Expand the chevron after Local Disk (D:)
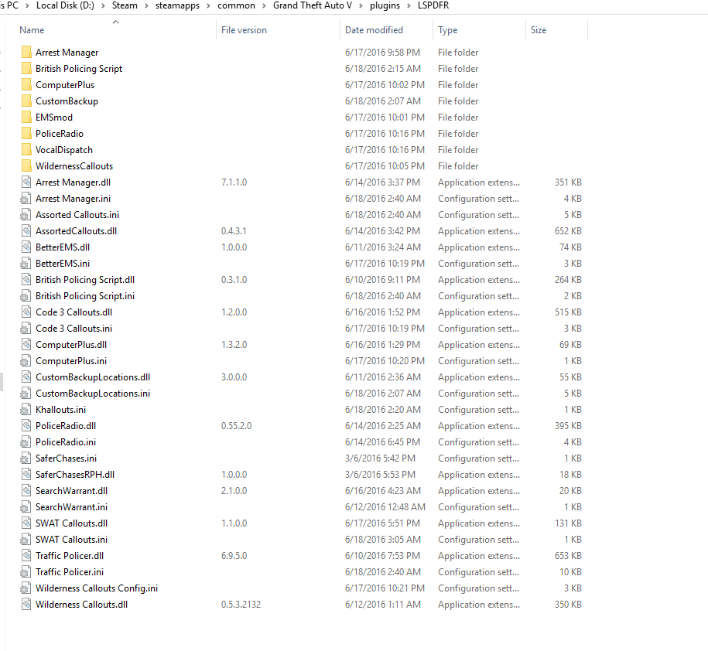The height and width of the screenshot is (651, 708). 103,6
